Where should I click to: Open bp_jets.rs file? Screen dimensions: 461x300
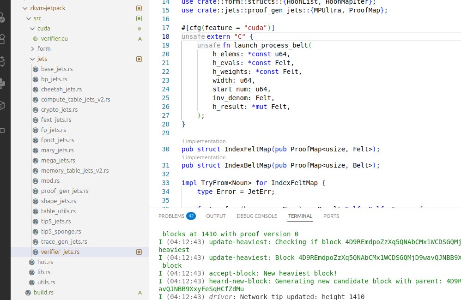click(x=54, y=79)
